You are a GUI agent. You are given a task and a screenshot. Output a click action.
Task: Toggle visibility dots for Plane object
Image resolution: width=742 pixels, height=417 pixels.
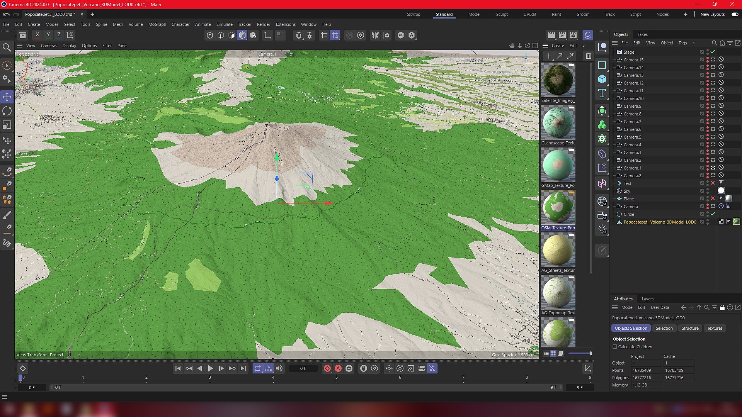click(x=708, y=199)
